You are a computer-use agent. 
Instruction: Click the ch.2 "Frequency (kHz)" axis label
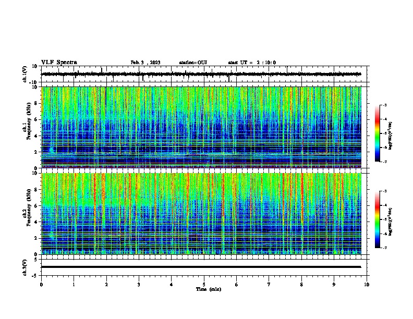tap(29, 207)
